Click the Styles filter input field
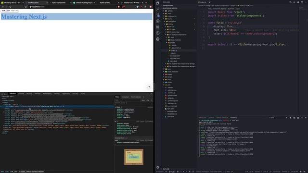The height and width of the screenshot is (173, 308). click(128, 100)
